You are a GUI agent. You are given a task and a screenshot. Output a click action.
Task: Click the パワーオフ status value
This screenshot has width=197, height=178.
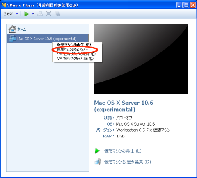click(x=124, y=118)
